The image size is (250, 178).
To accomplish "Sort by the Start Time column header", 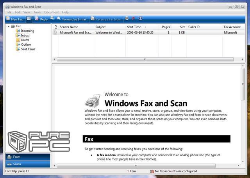I will [142, 27].
